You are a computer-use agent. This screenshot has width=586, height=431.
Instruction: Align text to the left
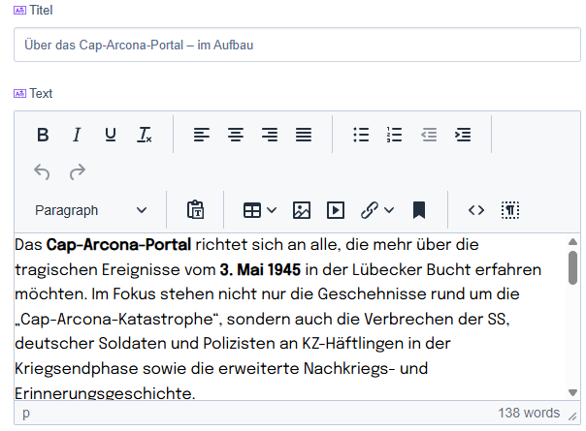pos(202,135)
